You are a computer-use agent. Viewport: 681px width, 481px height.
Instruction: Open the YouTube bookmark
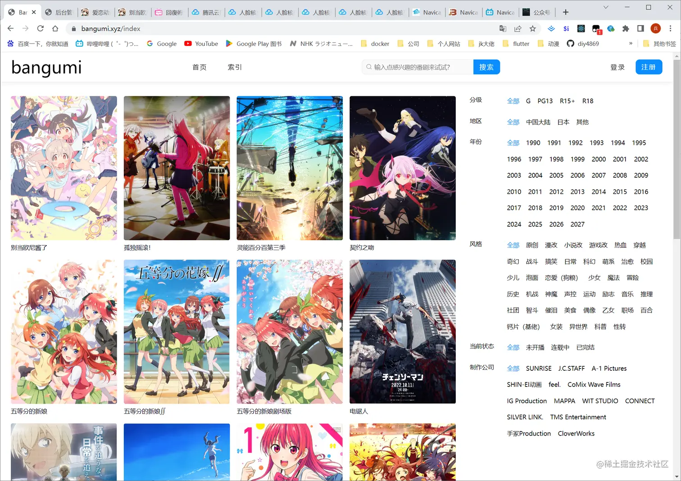[201, 44]
